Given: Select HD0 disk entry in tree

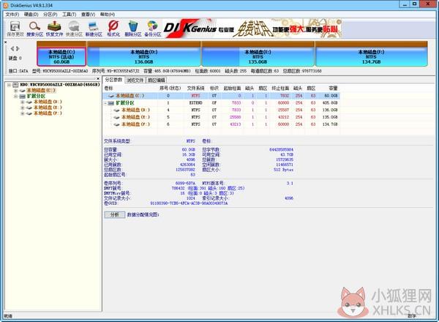Looking at the screenshot, I should pyautogui.click(x=60, y=84).
